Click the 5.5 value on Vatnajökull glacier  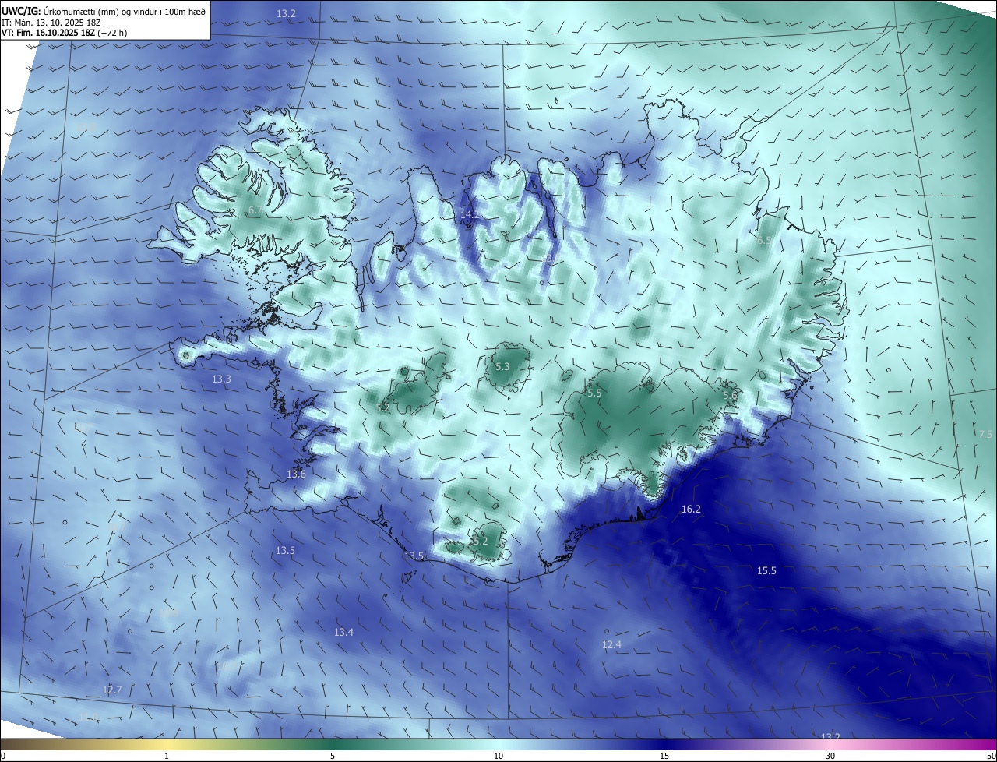[594, 393]
